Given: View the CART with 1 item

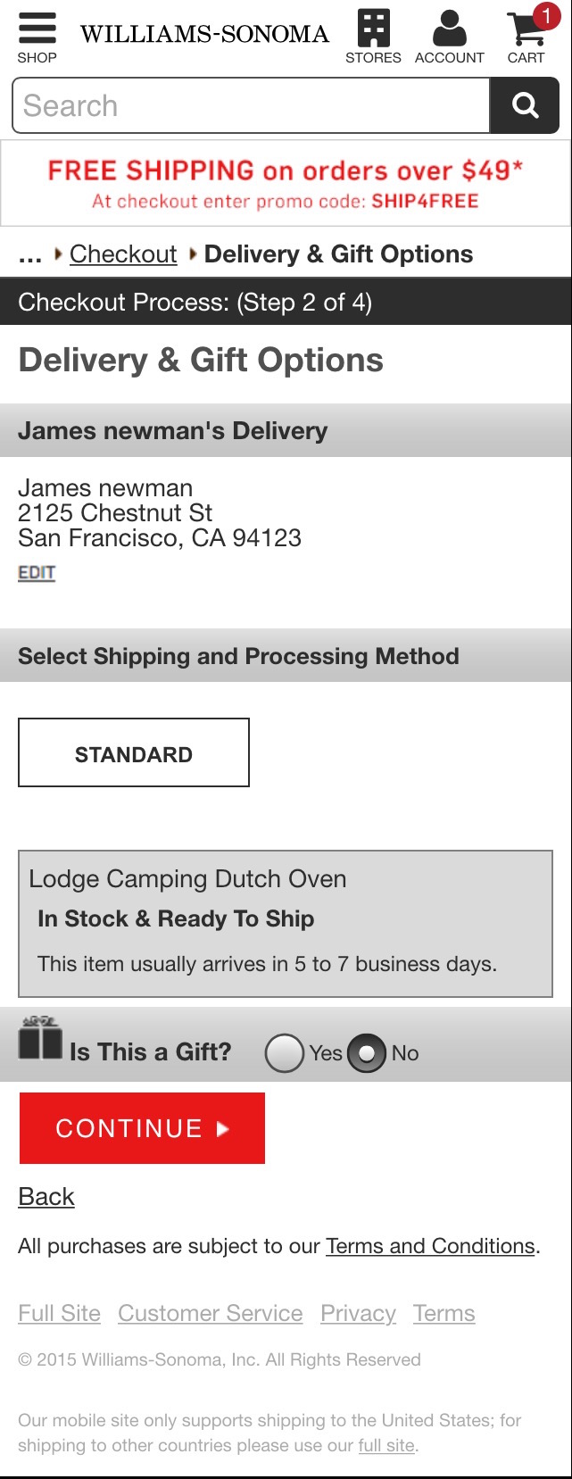Looking at the screenshot, I should tap(525, 31).
